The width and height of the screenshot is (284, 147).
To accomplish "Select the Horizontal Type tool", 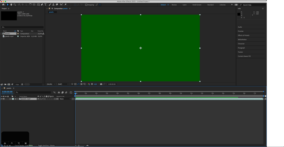I will [45, 5].
